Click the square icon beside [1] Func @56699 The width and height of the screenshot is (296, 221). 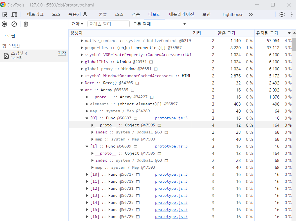[x=136, y=146]
